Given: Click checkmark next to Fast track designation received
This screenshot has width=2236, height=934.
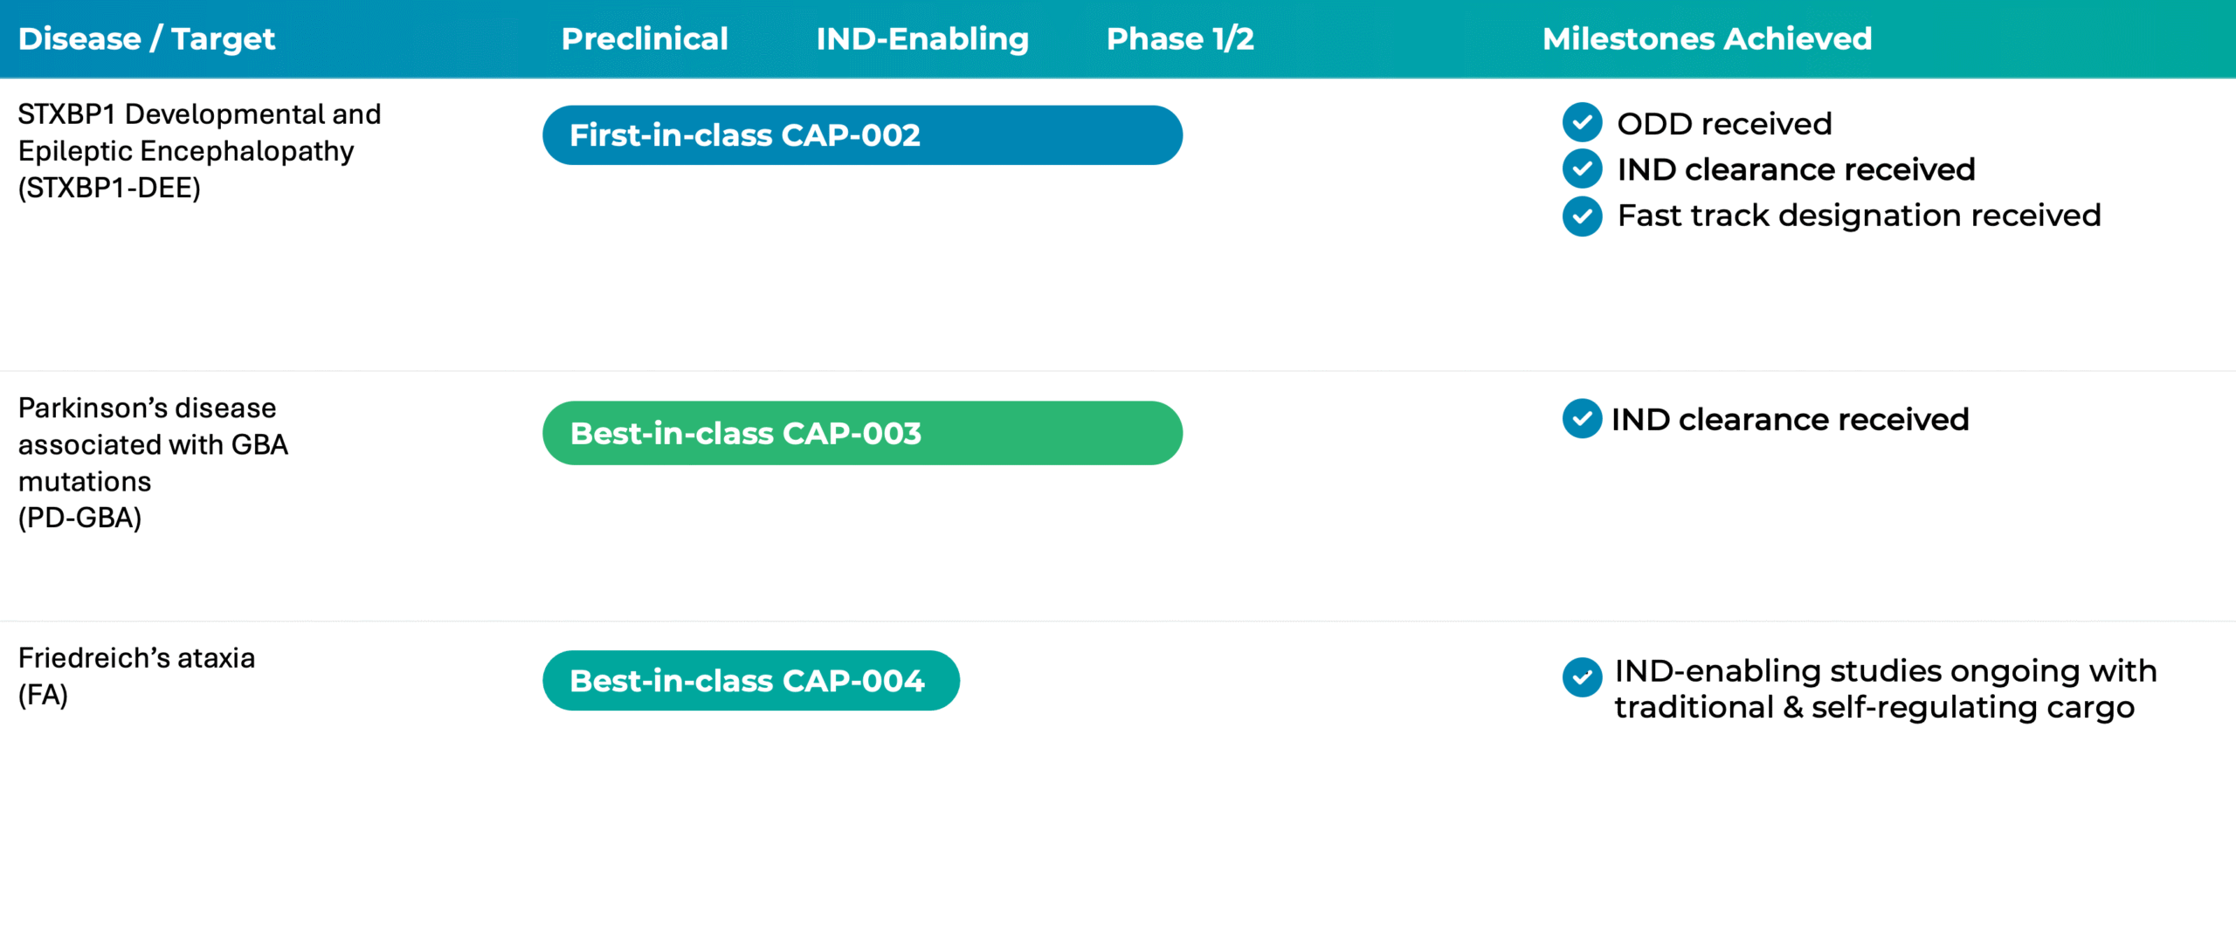Looking at the screenshot, I should [x=1582, y=216].
